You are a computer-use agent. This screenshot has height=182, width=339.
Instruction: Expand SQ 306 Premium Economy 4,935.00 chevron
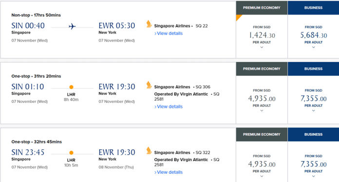click(x=262, y=110)
